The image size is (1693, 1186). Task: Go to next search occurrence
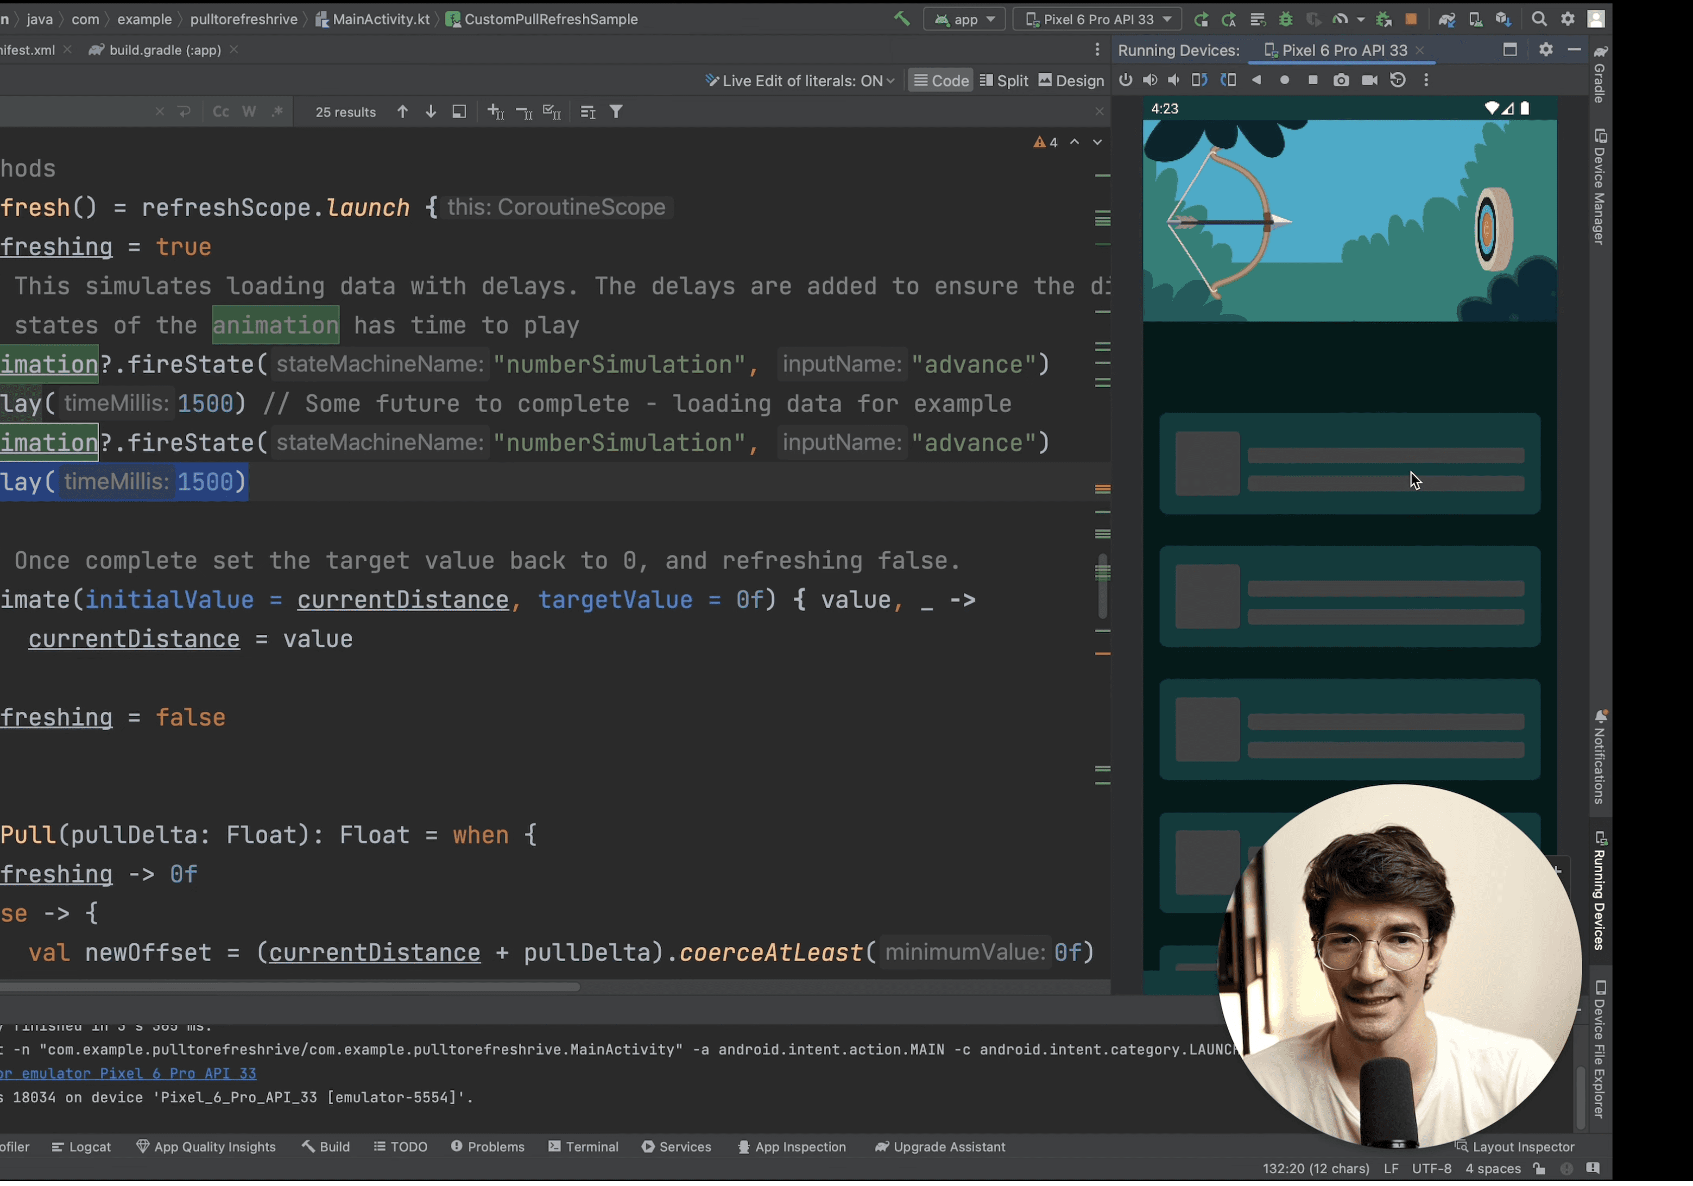431,112
